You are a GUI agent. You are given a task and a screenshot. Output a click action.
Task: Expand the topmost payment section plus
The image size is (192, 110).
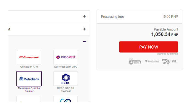point(84,16)
